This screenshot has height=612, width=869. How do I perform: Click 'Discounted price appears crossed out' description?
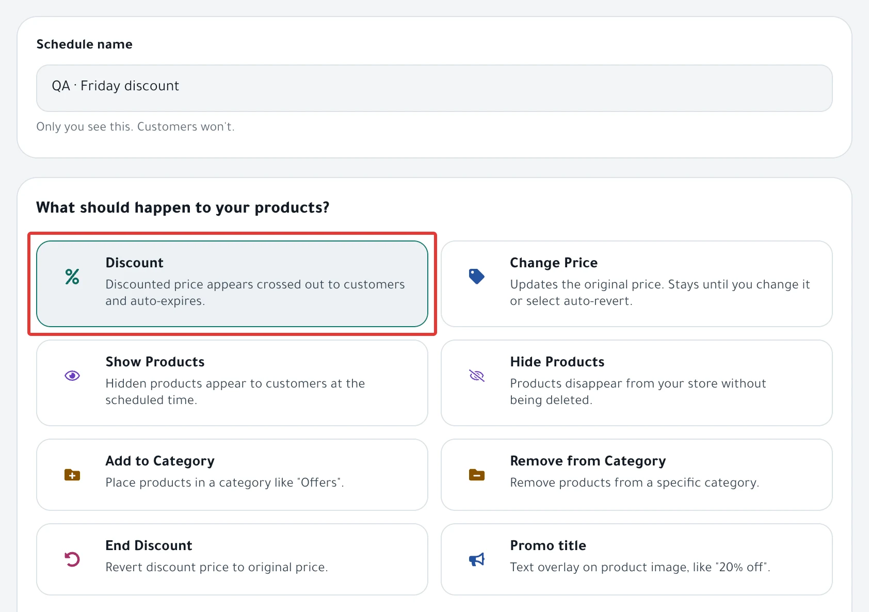pyautogui.click(x=255, y=293)
